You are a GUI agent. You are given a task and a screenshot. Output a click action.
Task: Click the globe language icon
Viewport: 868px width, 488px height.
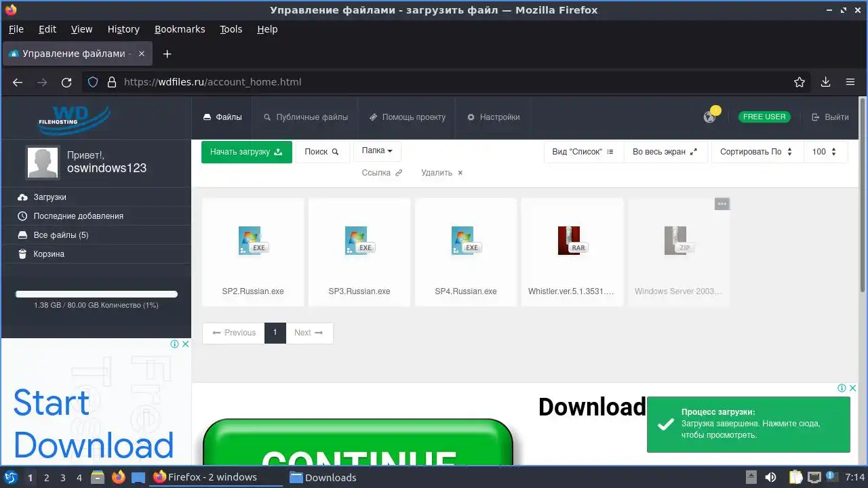click(709, 117)
